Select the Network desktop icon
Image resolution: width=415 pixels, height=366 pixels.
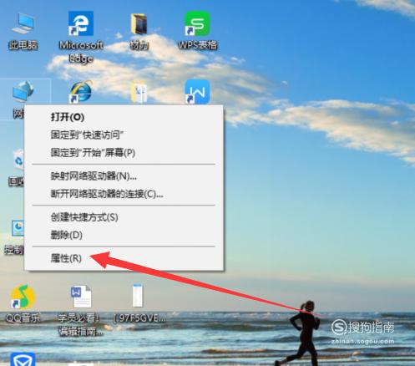(x=23, y=91)
